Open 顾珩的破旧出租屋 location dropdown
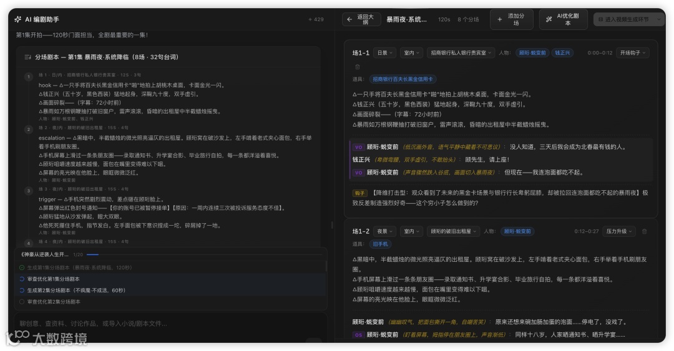 click(x=454, y=231)
